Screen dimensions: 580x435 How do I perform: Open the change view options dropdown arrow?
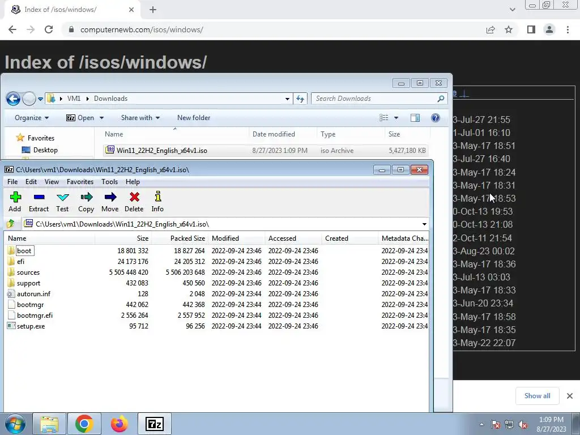click(396, 118)
